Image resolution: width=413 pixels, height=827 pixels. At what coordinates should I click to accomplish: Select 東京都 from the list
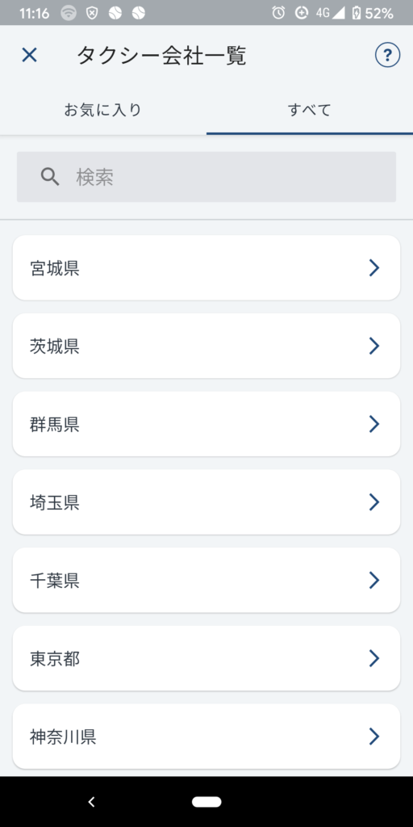tap(206, 658)
